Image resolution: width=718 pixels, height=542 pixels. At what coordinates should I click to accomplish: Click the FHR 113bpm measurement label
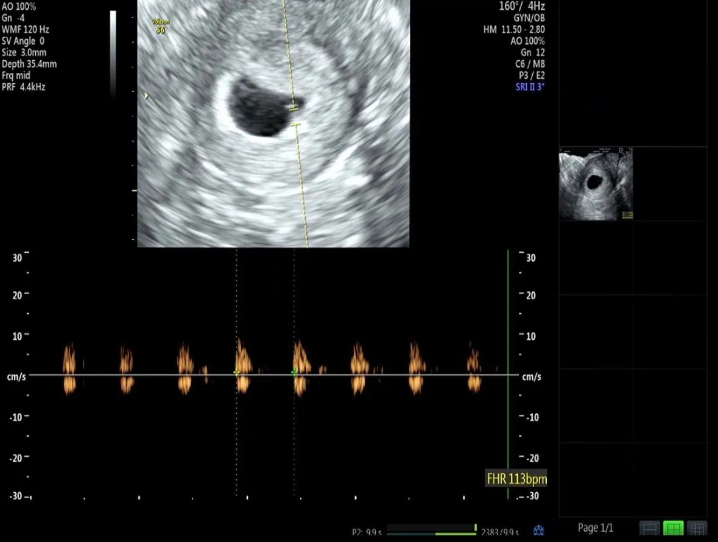click(x=516, y=479)
